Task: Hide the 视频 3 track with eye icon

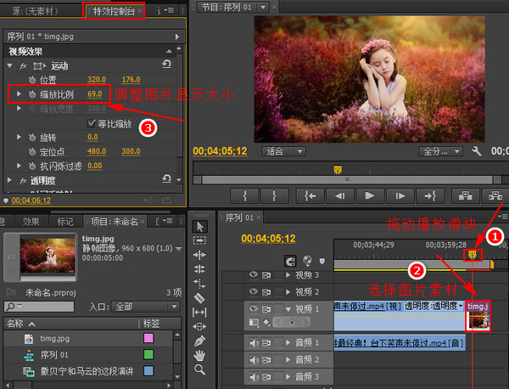Action: coord(253,275)
